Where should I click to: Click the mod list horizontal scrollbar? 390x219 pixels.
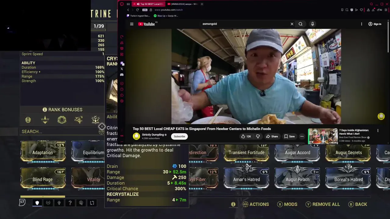(43, 196)
